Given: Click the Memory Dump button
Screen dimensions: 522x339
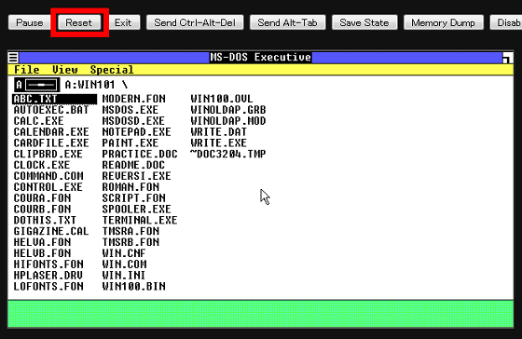Looking at the screenshot, I should tap(444, 22).
